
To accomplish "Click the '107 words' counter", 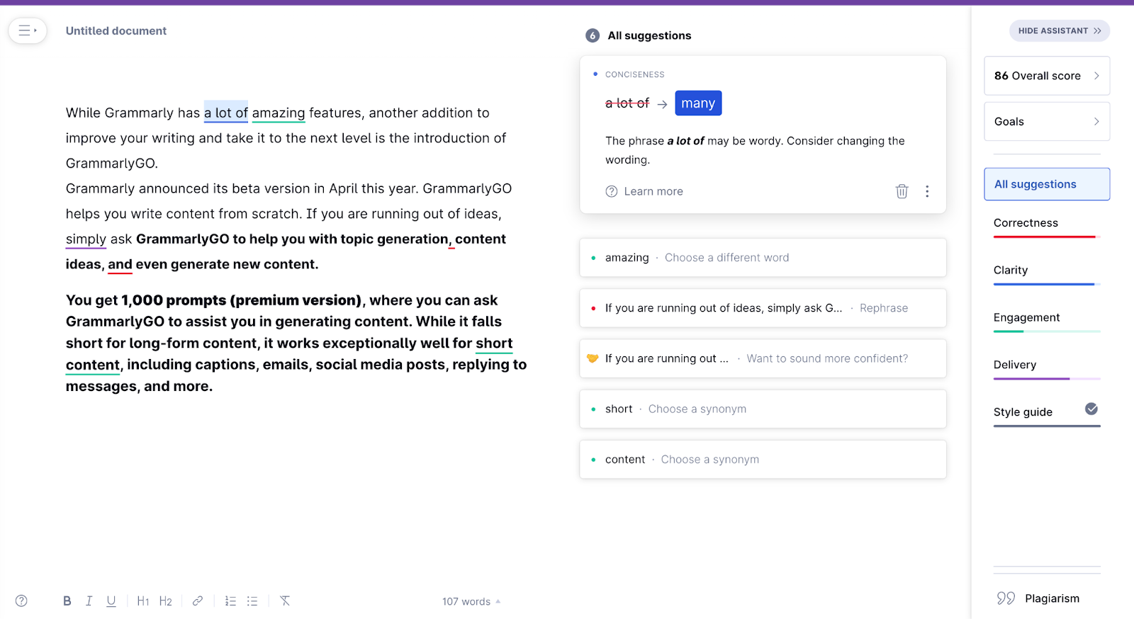I will pyautogui.click(x=466, y=601).
